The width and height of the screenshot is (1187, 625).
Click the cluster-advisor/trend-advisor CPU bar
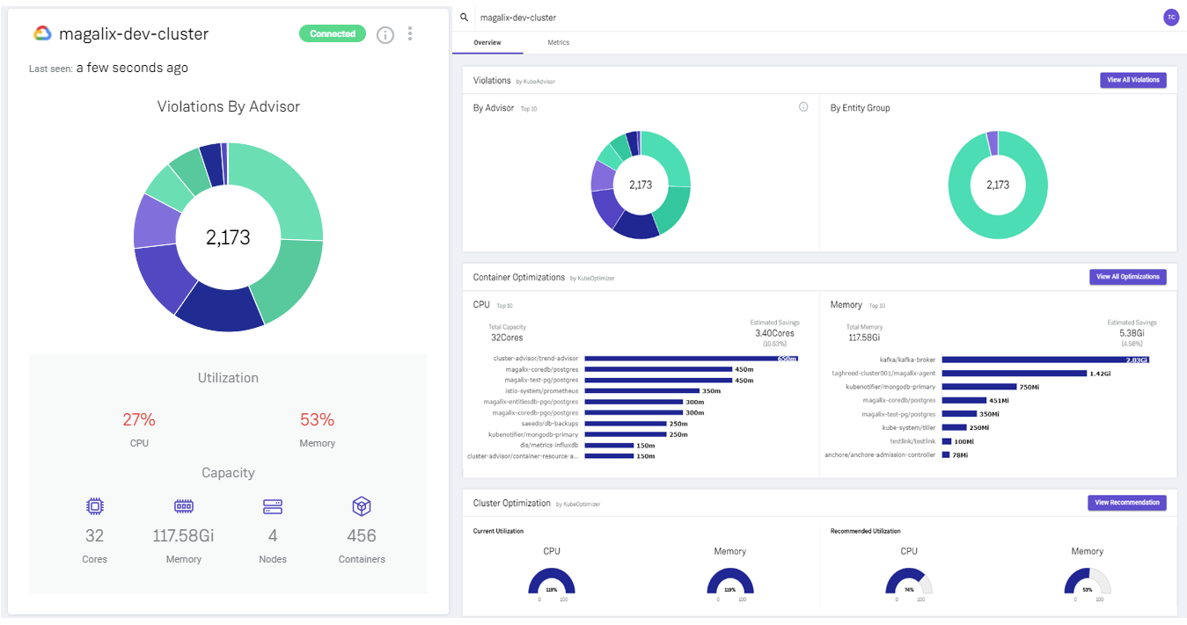(x=692, y=359)
